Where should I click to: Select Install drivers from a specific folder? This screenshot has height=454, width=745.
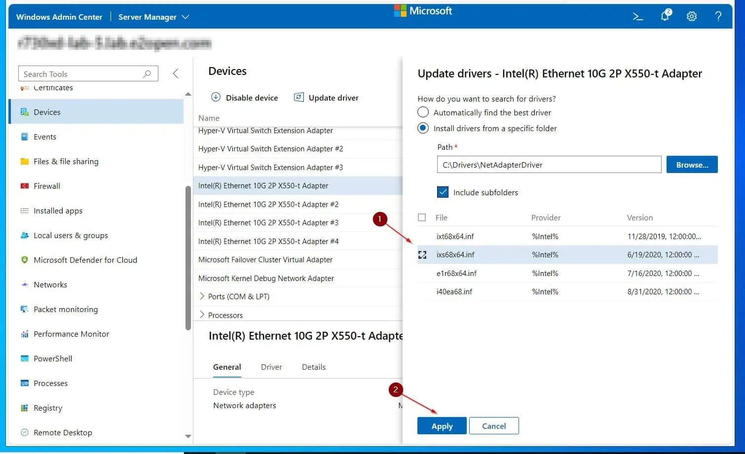point(423,128)
